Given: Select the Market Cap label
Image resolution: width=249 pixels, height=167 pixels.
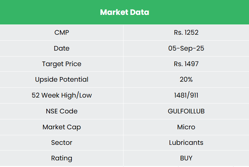Looking at the screenshot, I should 62,127.
